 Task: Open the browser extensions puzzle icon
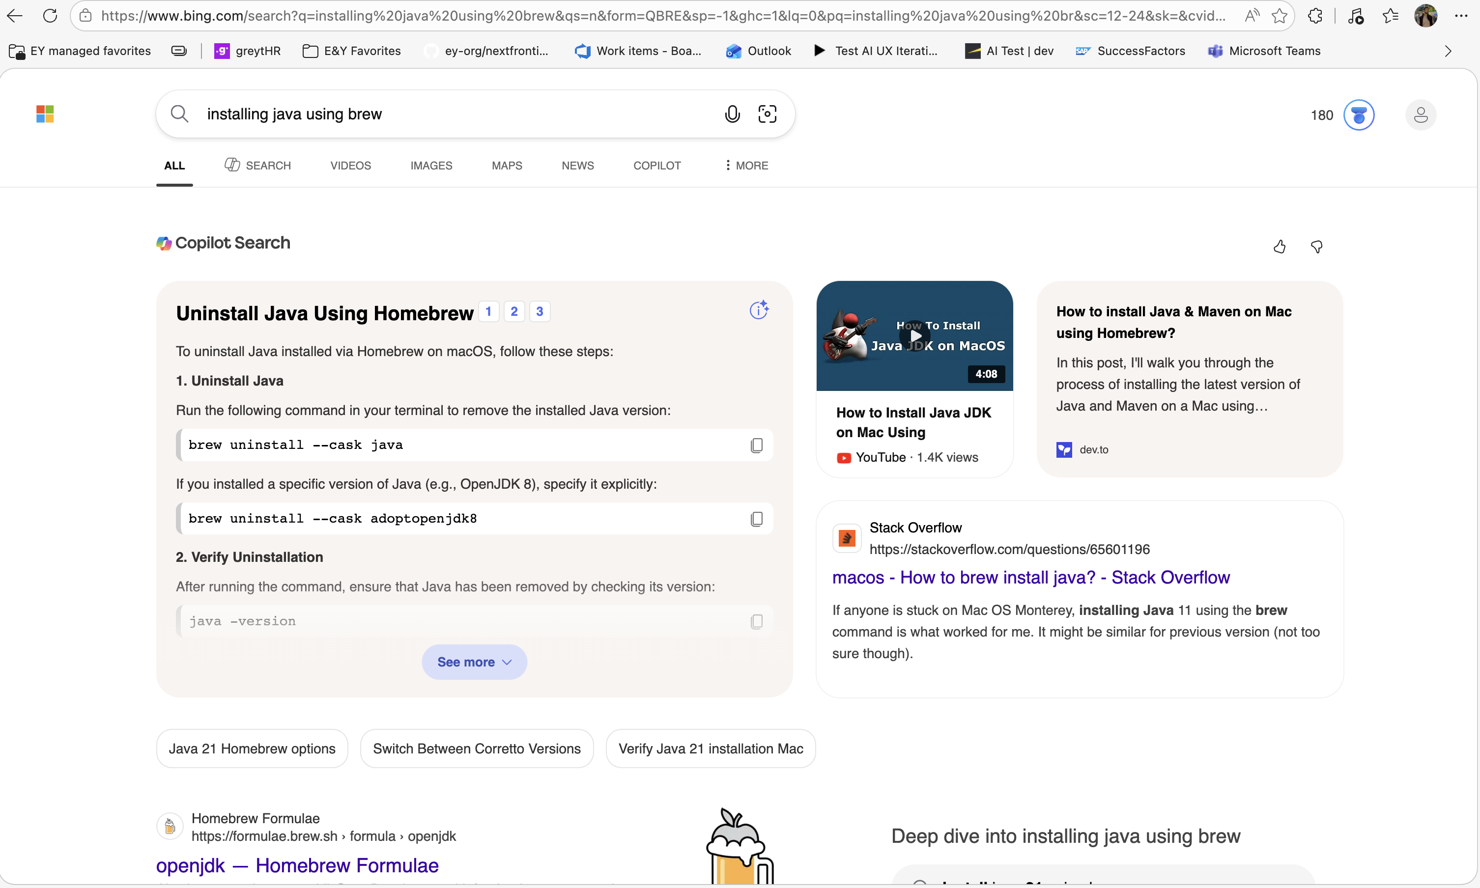pyautogui.click(x=1315, y=16)
